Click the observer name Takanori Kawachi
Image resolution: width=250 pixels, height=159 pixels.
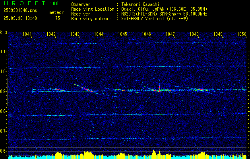(x=140, y=4)
